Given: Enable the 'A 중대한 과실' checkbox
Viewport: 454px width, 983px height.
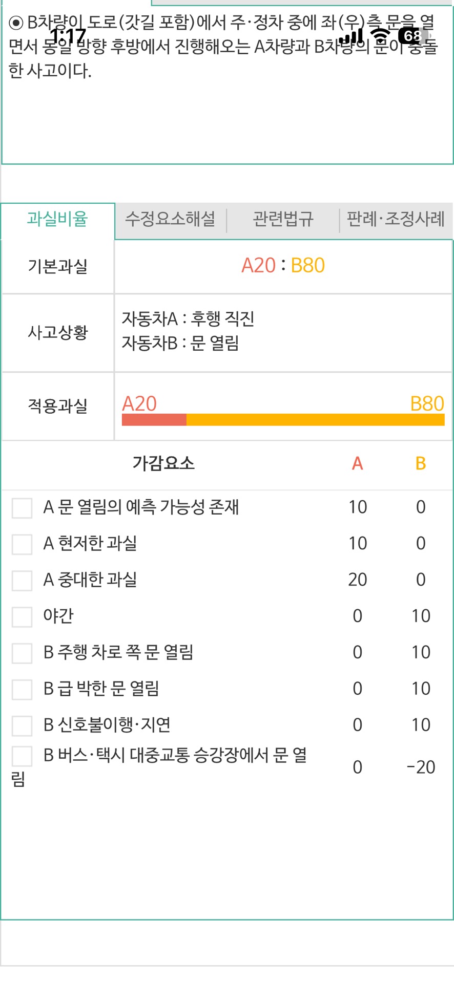Looking at the screenshot, I should 22,581.
